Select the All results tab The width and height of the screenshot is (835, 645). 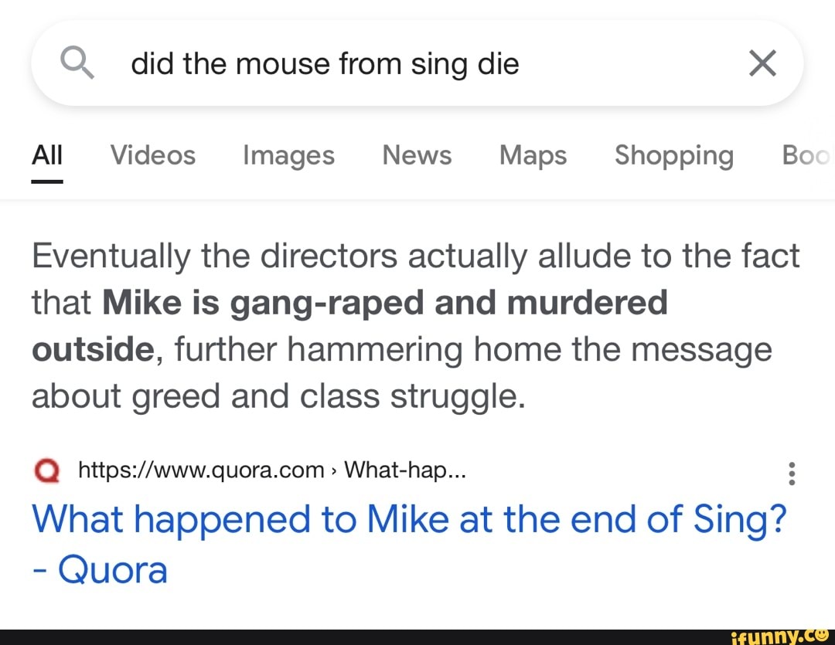[46, 155]
